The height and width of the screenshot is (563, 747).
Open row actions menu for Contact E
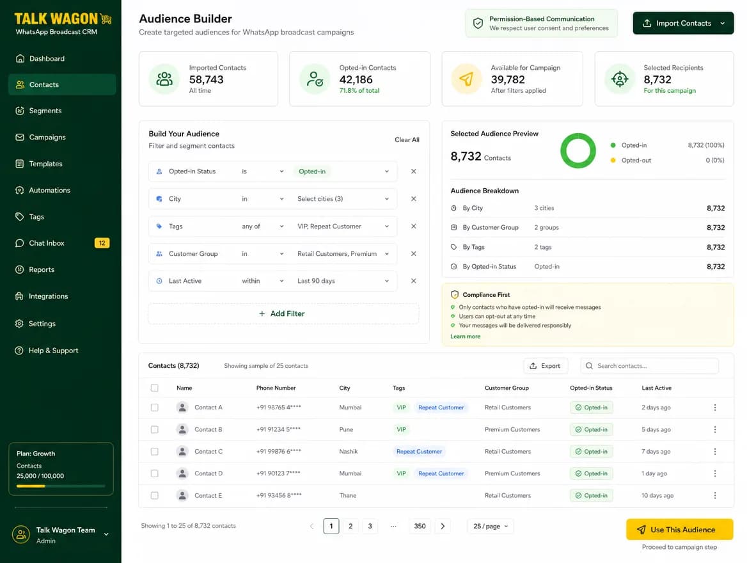pos(714,495)
